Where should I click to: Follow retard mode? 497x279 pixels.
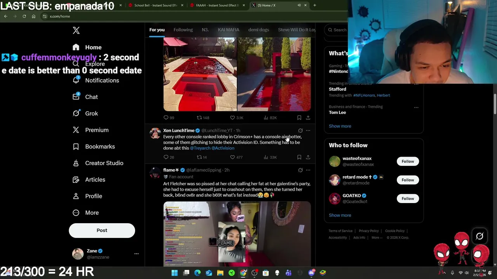click(408, 180)
